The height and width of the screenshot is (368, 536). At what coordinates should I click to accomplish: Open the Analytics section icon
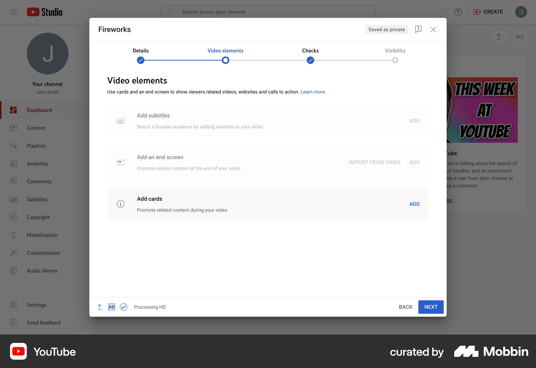tap(14, 164)
